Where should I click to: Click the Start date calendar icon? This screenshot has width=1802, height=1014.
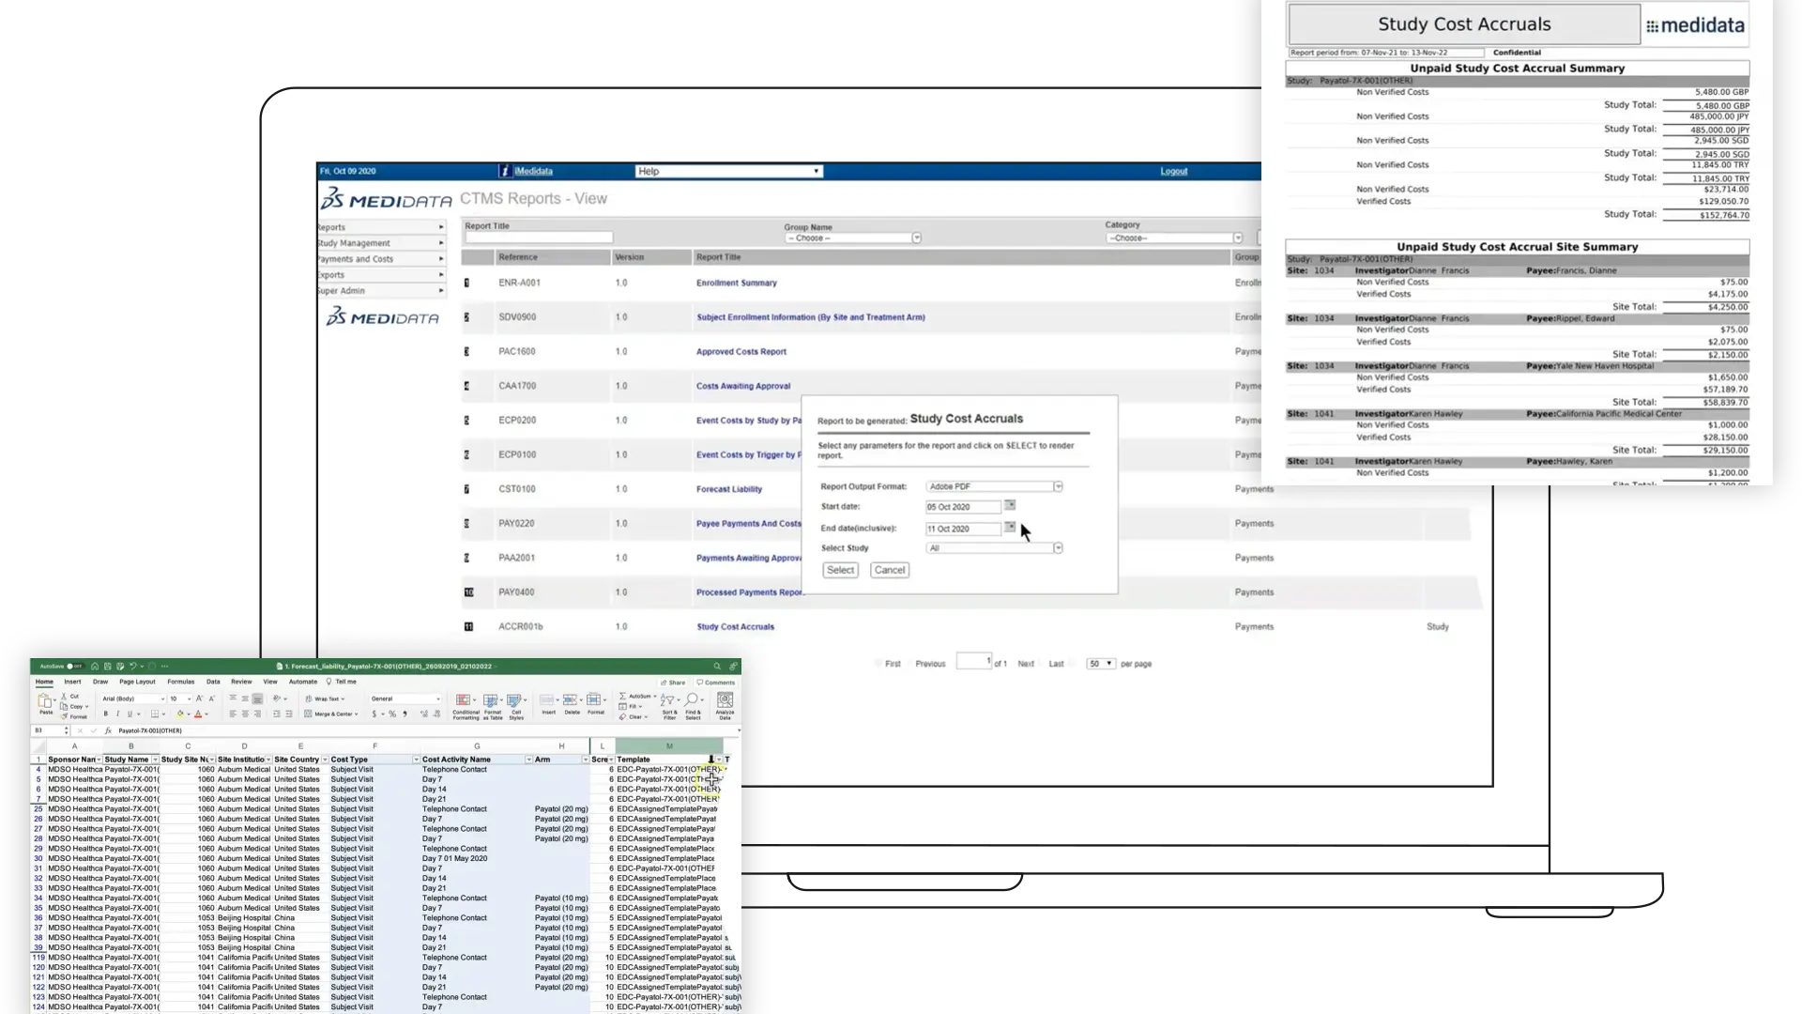tap(1010, 506)
